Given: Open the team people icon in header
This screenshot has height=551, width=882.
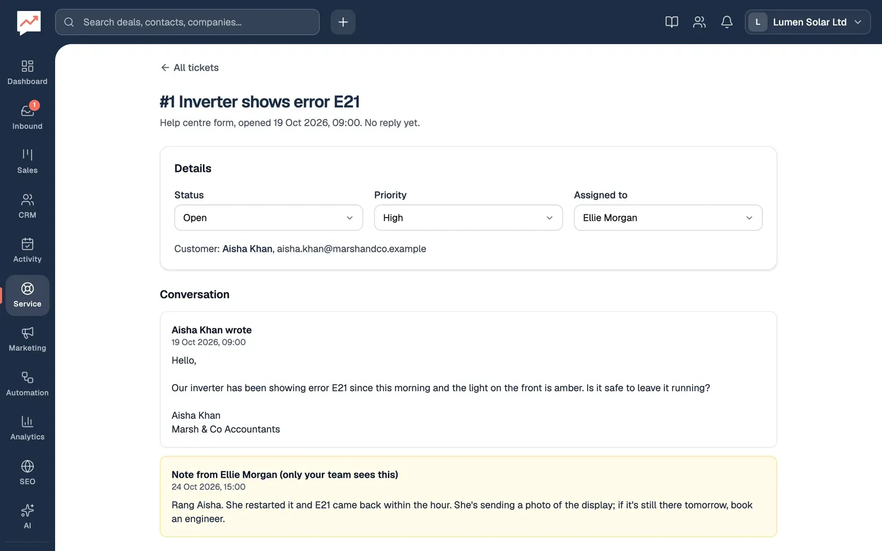Looking at the screenshot, I should point(699,22).
